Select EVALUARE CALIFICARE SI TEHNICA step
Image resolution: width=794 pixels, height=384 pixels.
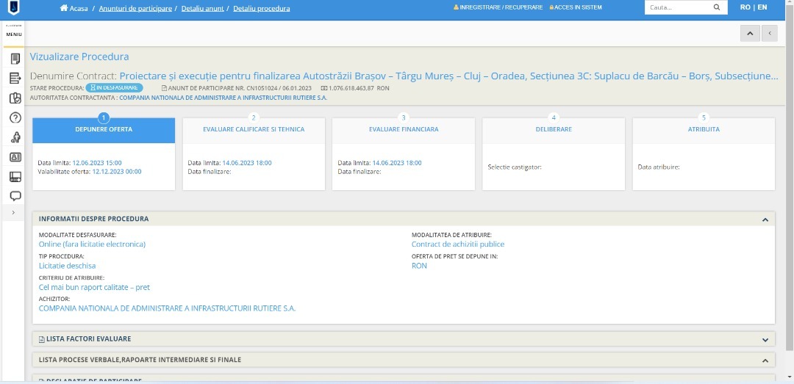[x=254, y=129]
